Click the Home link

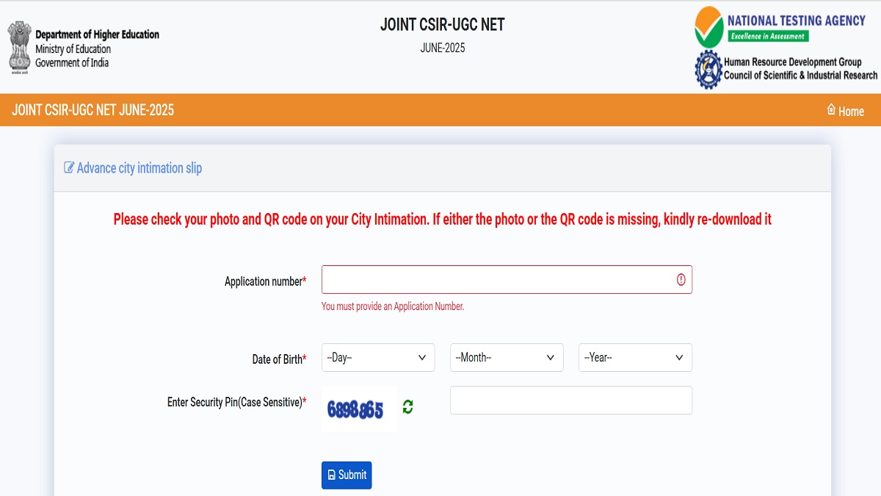(849, 111)
